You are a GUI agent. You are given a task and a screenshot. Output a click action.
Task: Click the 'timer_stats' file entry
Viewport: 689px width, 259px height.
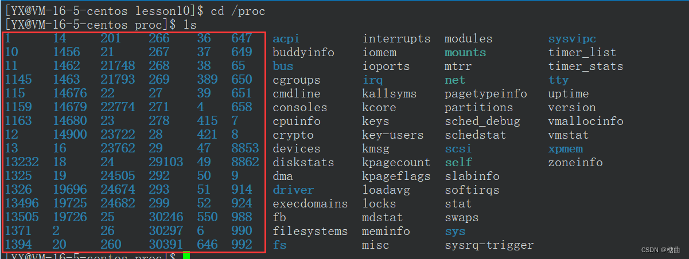tap(586, 66)
